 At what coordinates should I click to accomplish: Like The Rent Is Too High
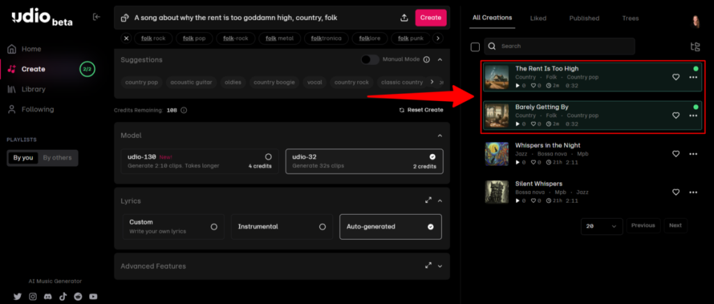[676, 77]
